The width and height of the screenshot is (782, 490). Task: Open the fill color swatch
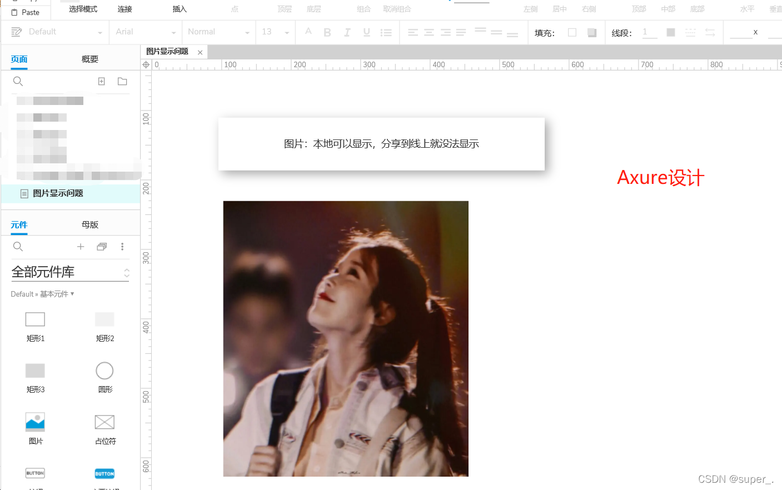click(x=572, y=32)
